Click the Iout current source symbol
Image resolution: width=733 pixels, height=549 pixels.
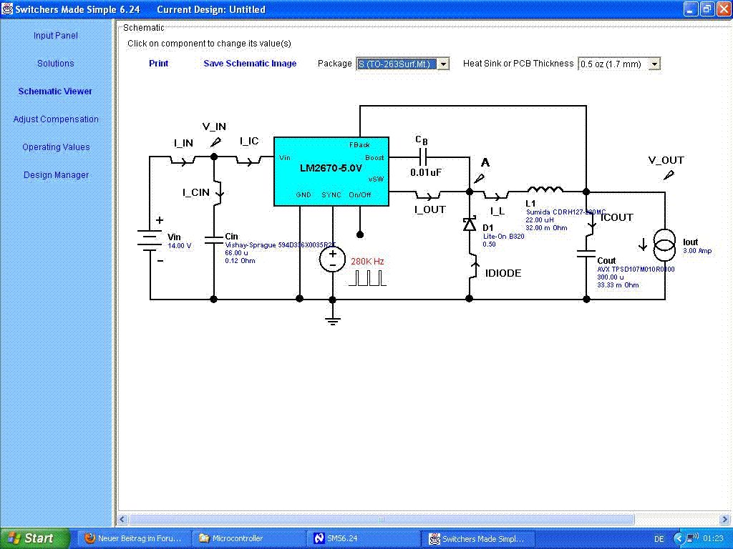(x=664, y=246)
